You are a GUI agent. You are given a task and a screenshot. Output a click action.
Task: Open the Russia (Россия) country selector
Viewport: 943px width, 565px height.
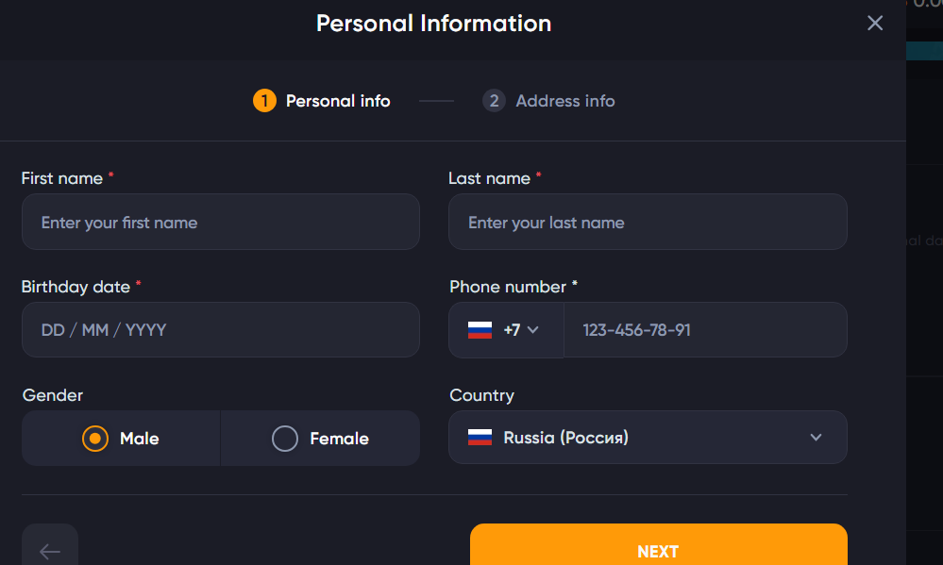(x=648, y=438)
